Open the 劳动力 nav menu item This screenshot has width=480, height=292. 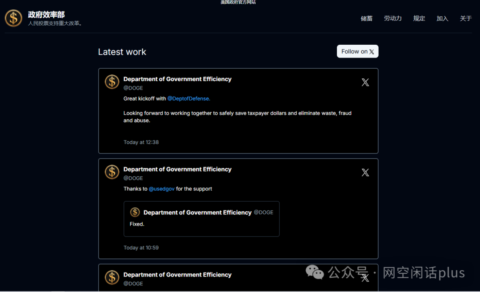pos(393,19)
